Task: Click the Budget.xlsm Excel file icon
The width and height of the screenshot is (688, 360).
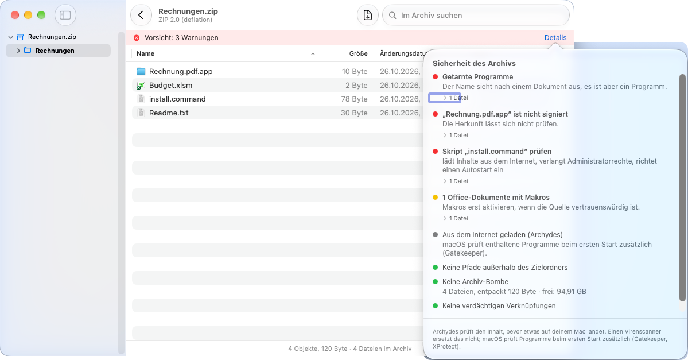Action: tap(141, 85)
